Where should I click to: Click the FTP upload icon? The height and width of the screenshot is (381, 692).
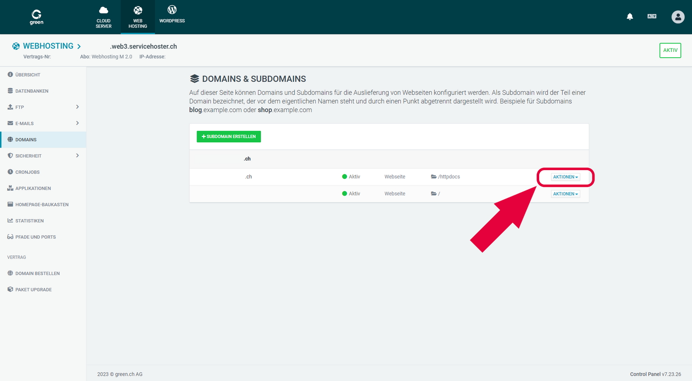click(10, 107)
